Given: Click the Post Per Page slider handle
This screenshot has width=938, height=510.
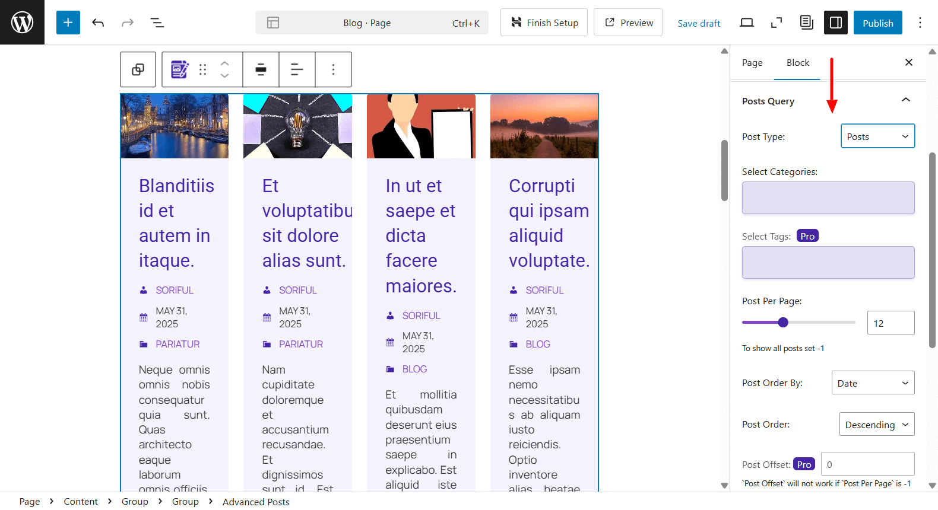Looking at the screenshot, I should click(783, 323).
